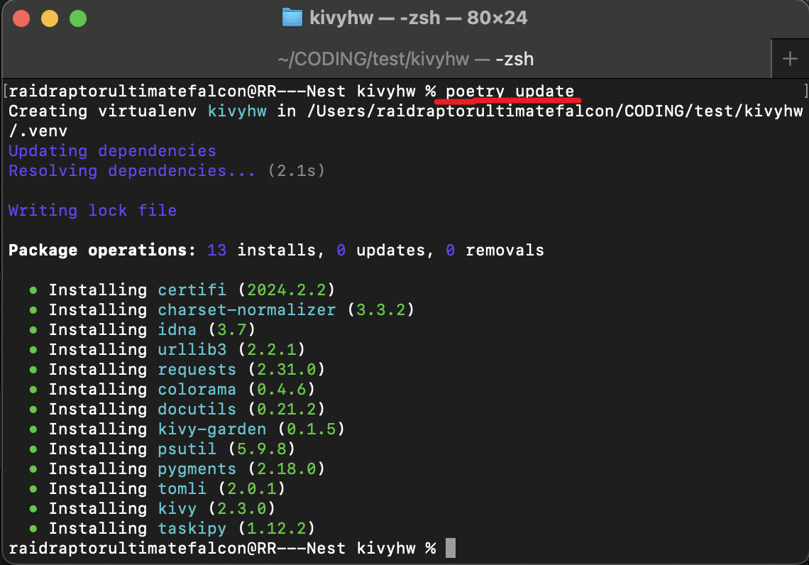809x565 pixels.
Task: Click the charset-normalizer version '3.3.2'
Action: click(381, 309)
